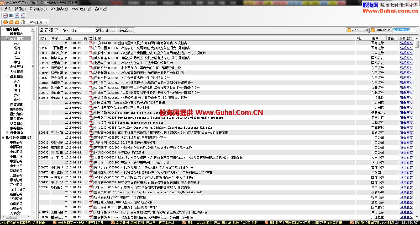420x225 pixels.
Task: Expand the 行业研究 tree node
Action: tap(7, 133)
